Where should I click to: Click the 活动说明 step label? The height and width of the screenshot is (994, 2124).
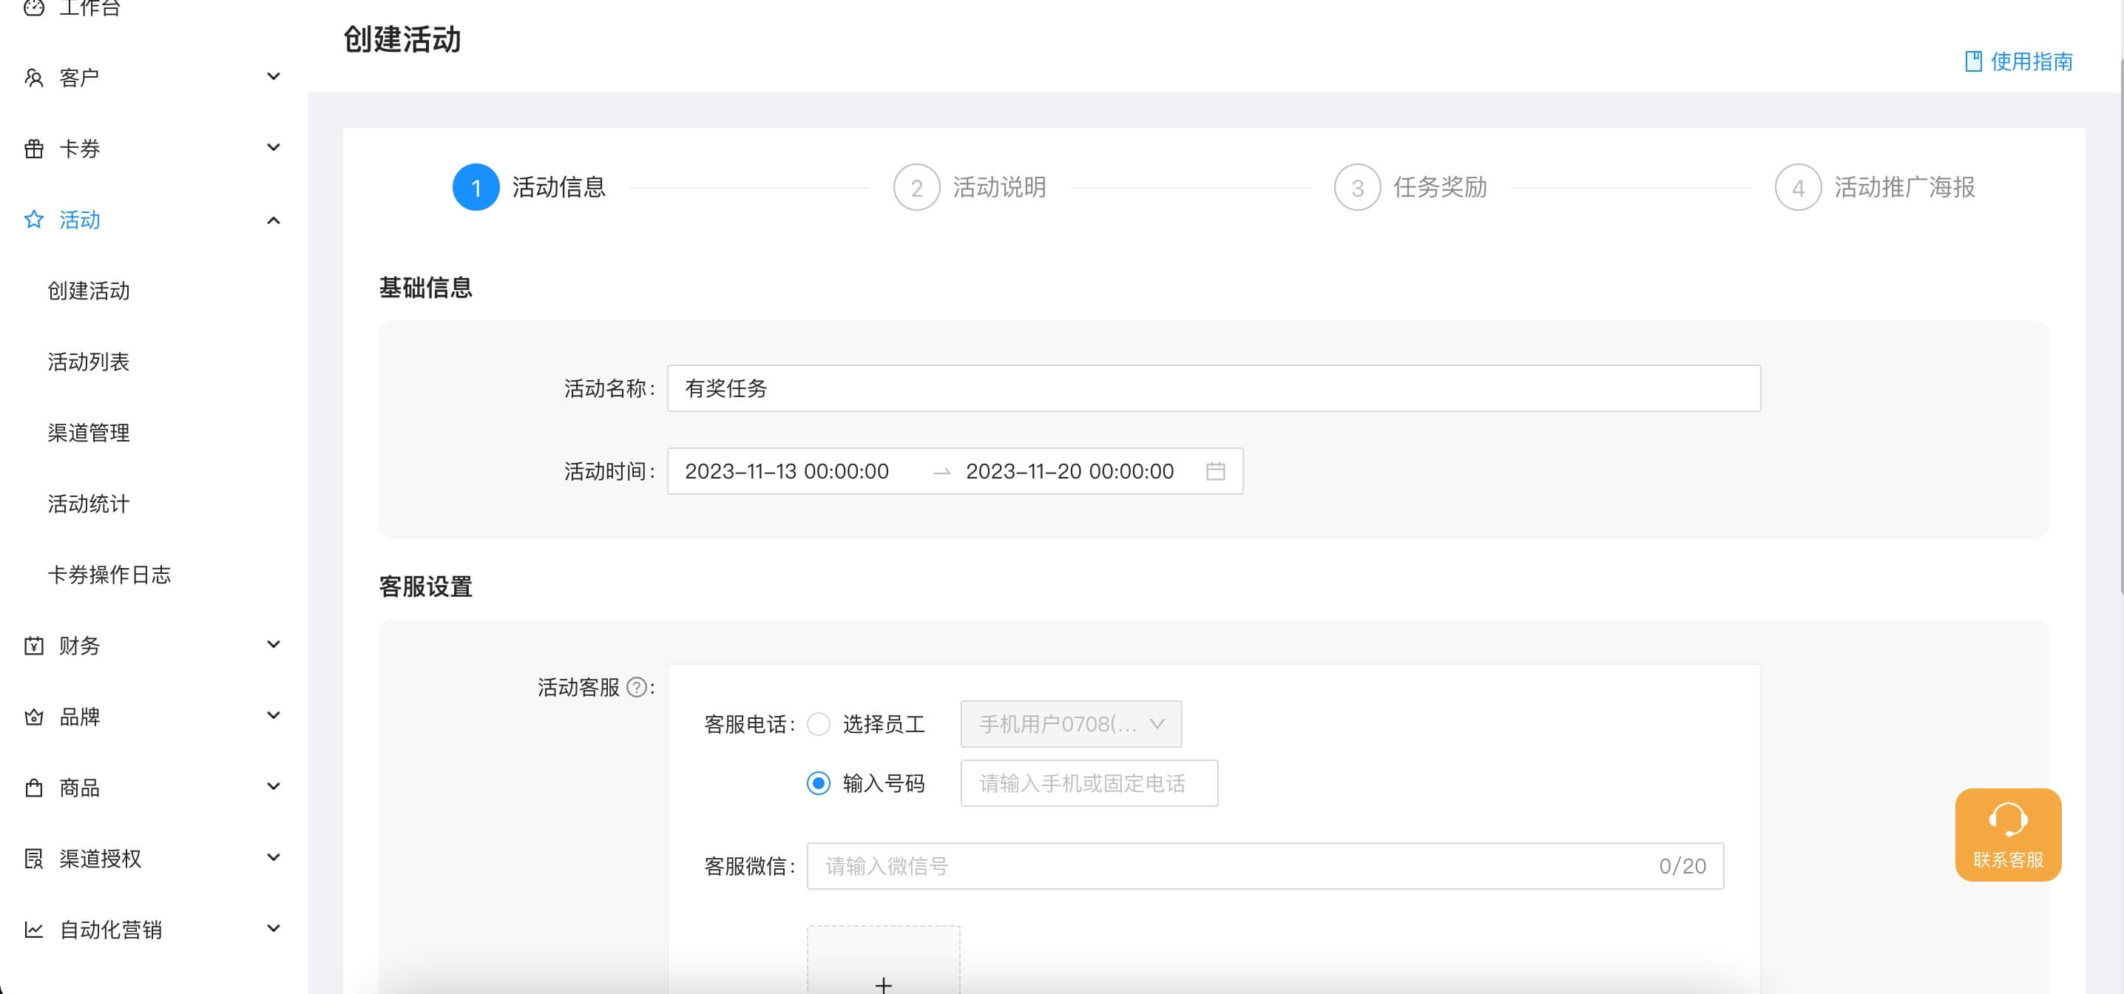[999, 187]
